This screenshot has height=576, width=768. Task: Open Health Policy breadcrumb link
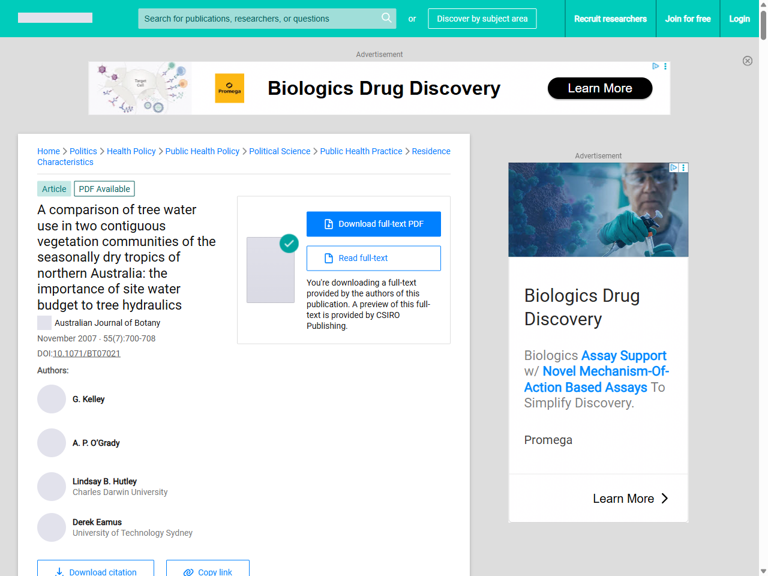131,151
